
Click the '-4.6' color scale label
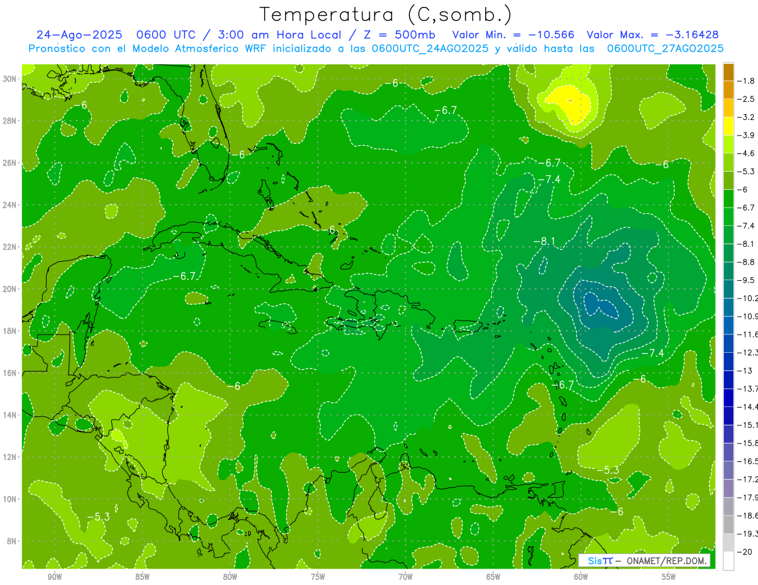click(x=746, y=153)
